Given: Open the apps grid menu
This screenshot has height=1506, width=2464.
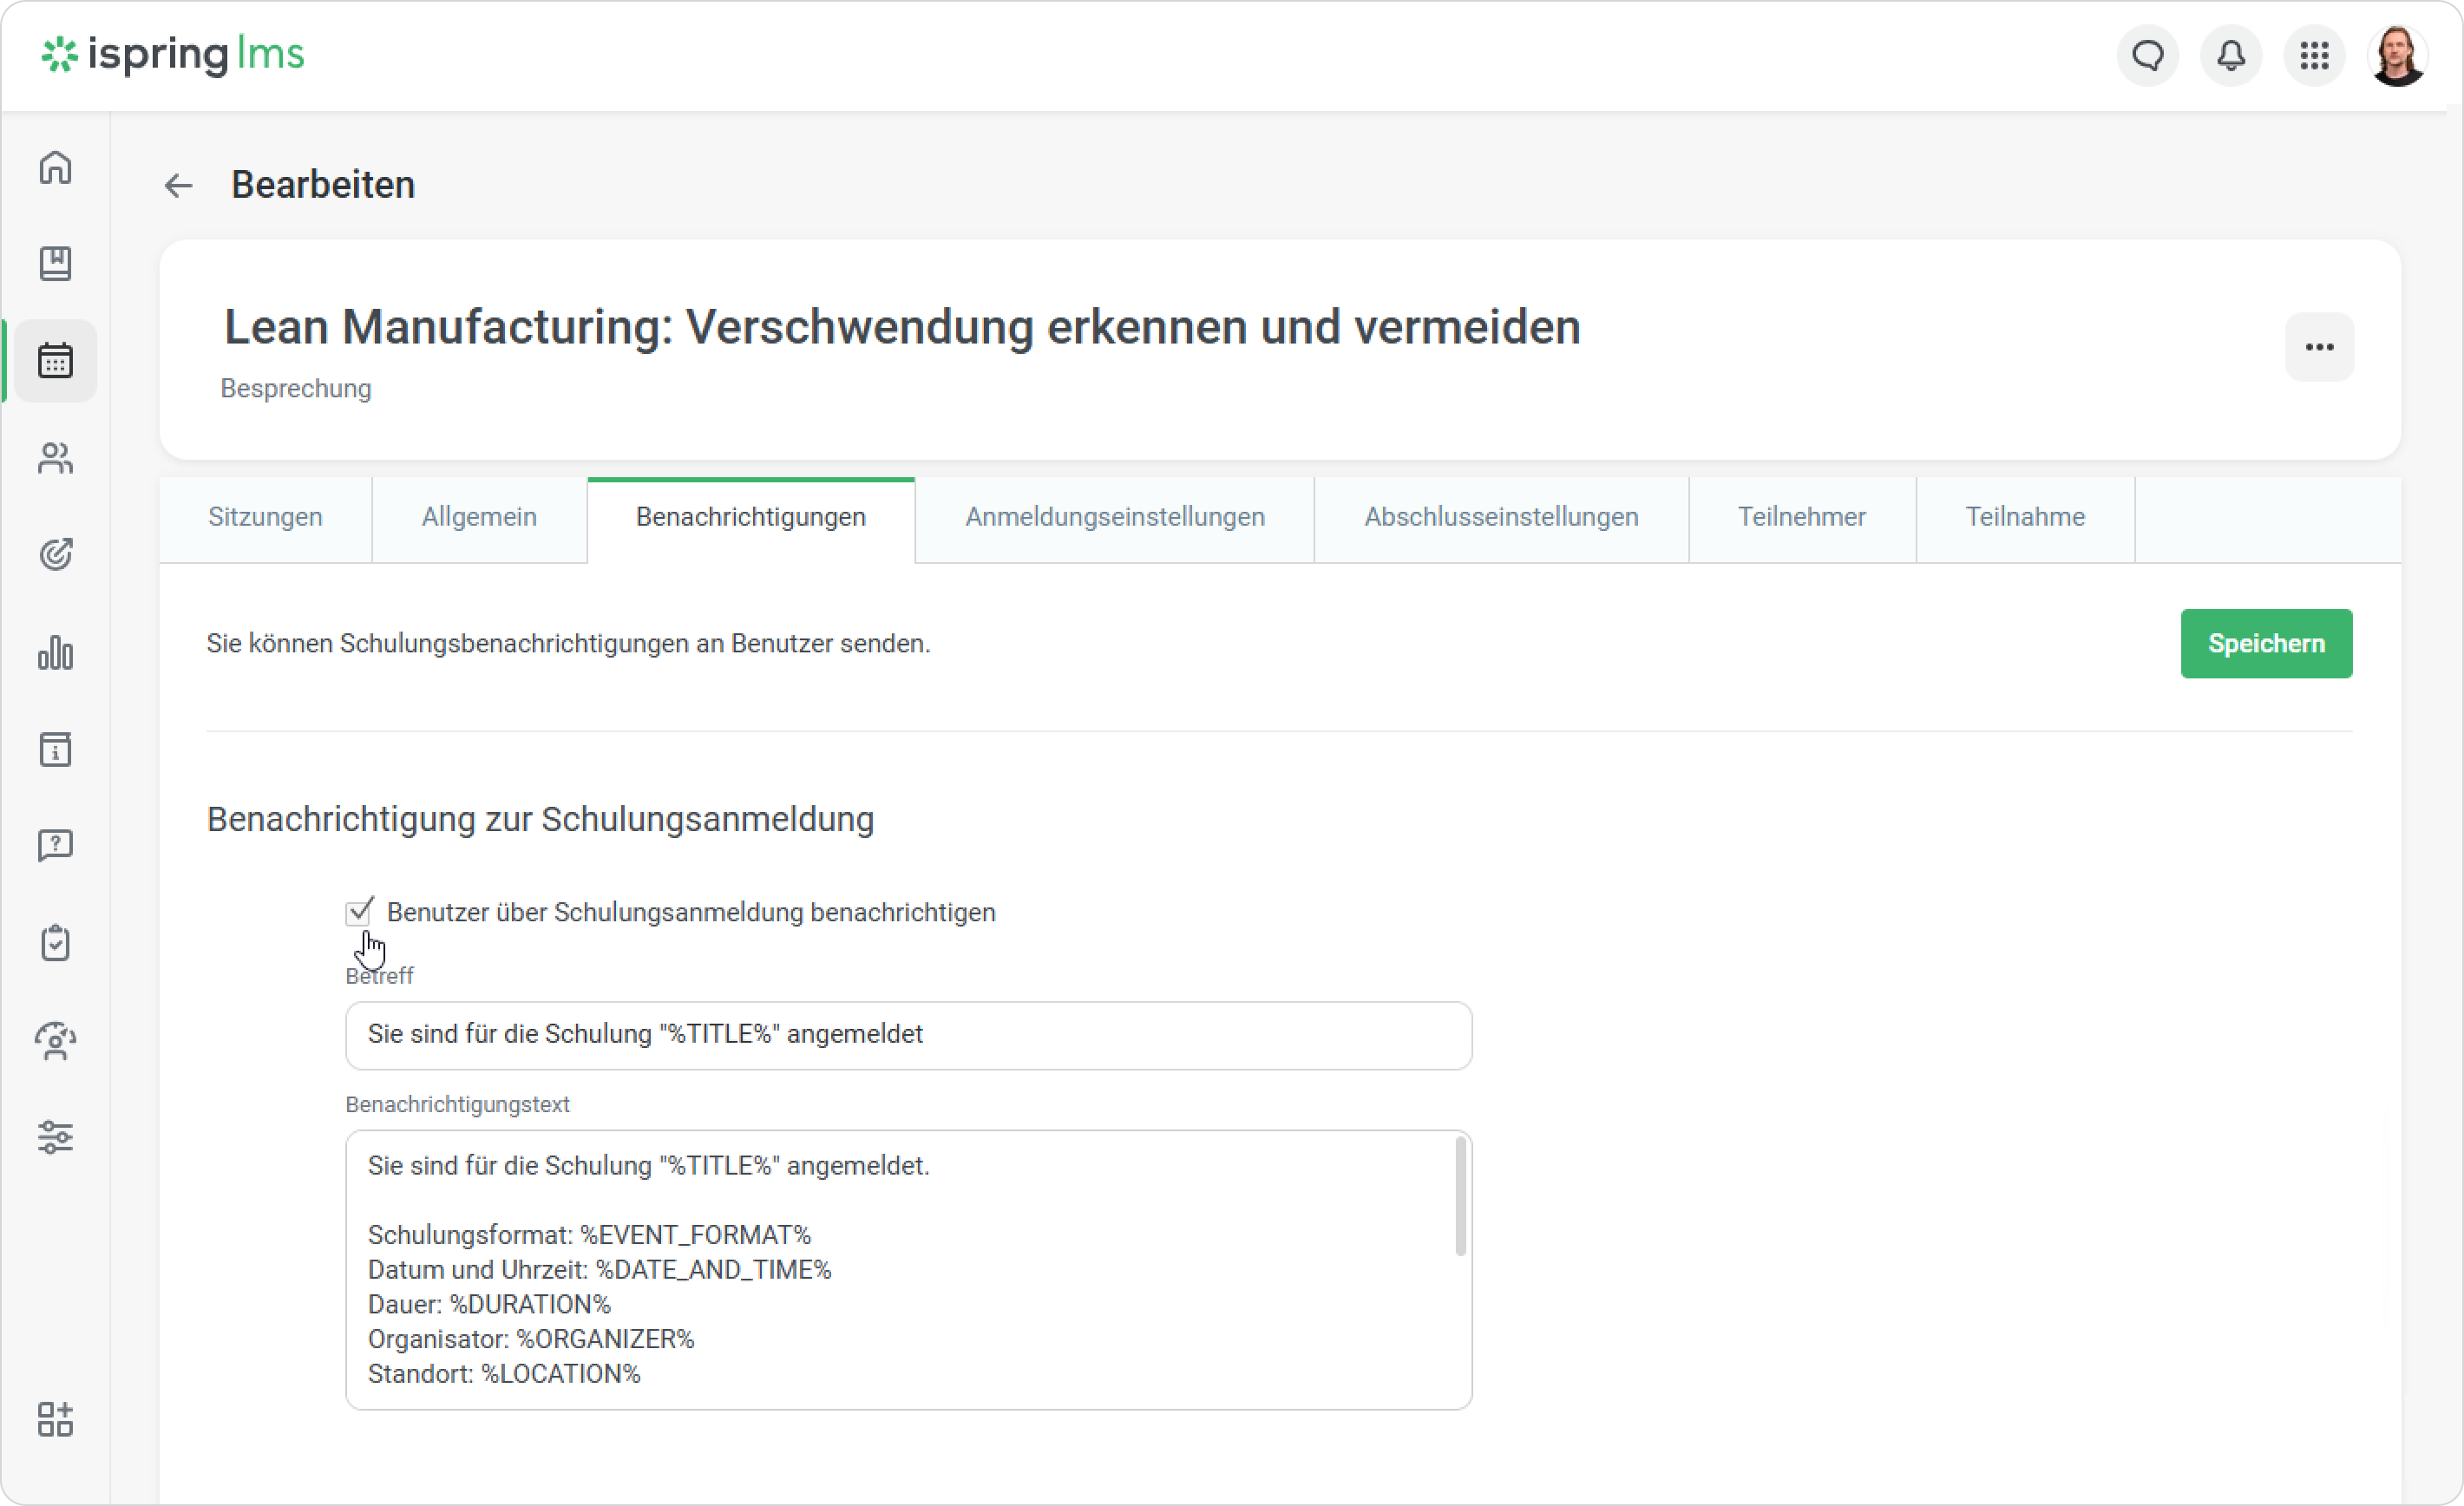Looking at the screenshot, I should pos(2314,56).
